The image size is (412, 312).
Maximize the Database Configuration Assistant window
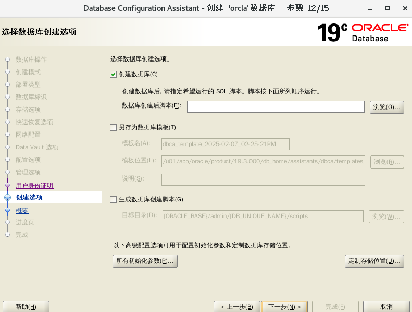tap(387, 8)
